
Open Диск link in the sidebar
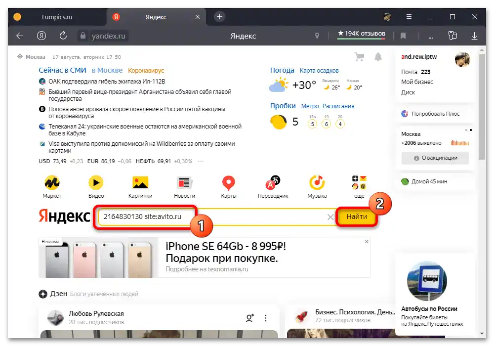point(408,92)
